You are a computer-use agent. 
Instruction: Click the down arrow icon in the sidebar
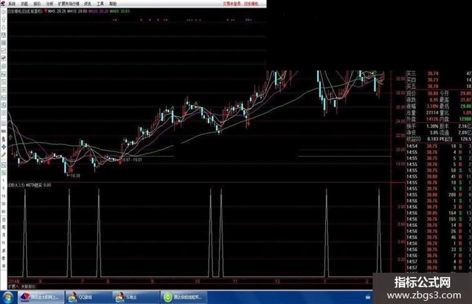3,27
